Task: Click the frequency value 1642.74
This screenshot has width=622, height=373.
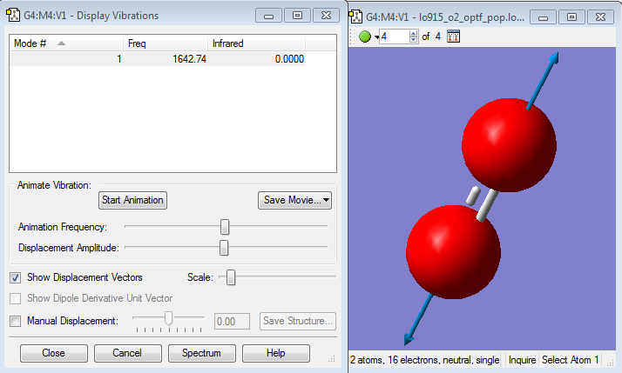Action: click(x=189, y=59)
